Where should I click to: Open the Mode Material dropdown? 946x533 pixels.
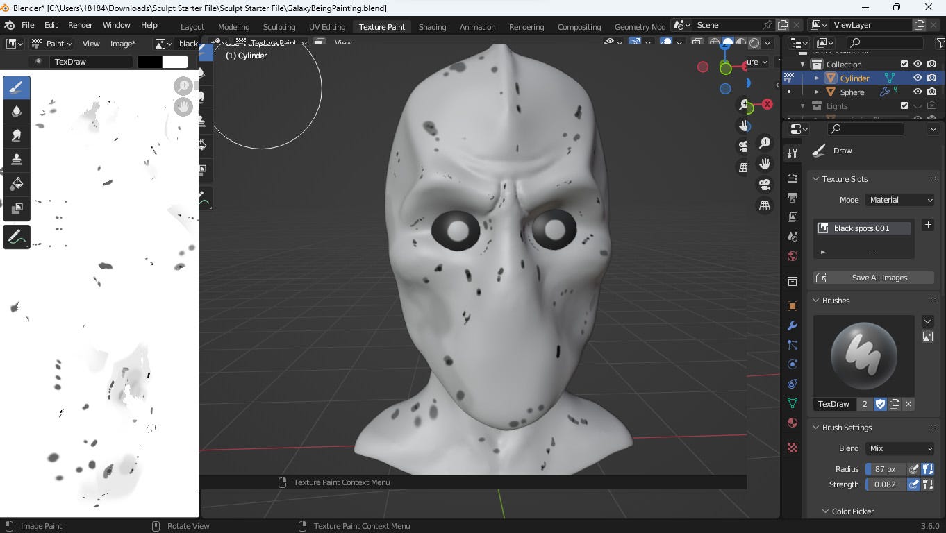point(901,200)
